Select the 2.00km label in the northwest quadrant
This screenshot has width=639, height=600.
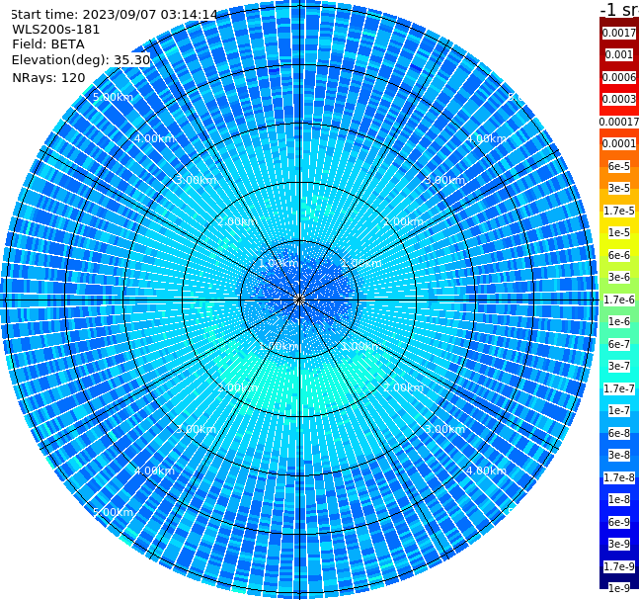(238, 221)
